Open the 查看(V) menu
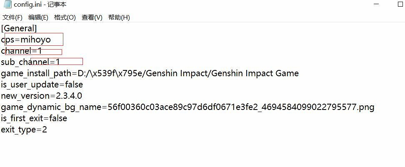The height and width of the screenshot is (167, 405). click(x=92, y=17)
